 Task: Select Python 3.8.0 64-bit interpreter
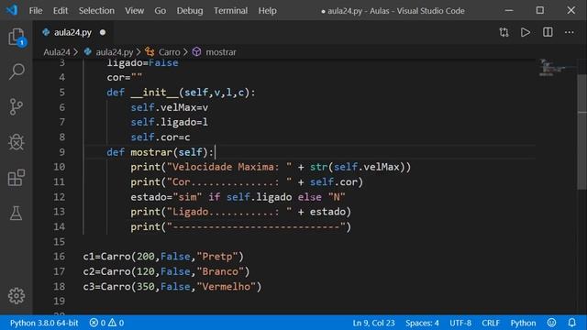(x=44, y=323)
